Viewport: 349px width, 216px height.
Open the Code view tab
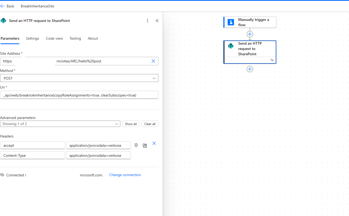click(54, 38)
